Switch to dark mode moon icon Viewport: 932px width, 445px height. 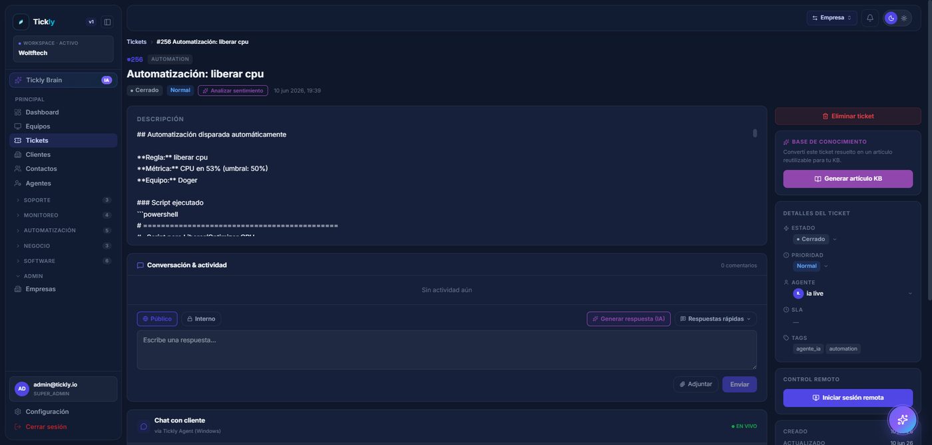point(891,18)
